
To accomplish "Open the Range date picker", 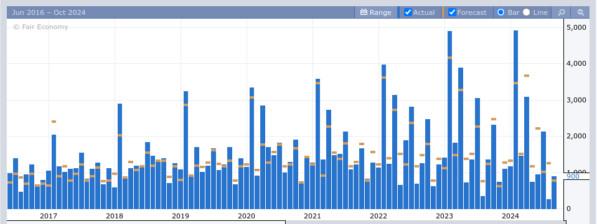I will pyautogui.click(x=376, y=12).
